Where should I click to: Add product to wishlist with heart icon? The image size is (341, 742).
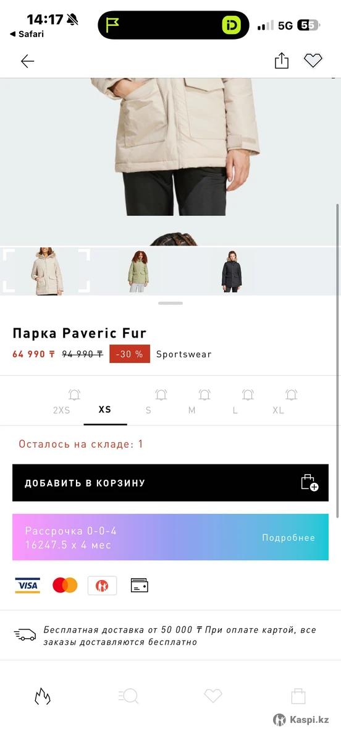click(313, 61)
